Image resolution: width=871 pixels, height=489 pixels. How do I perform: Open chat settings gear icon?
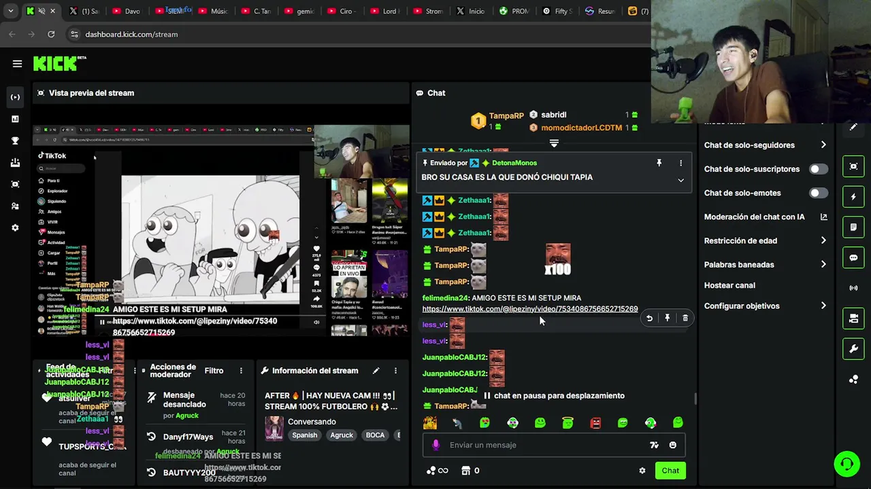click(x=642, y=471)
